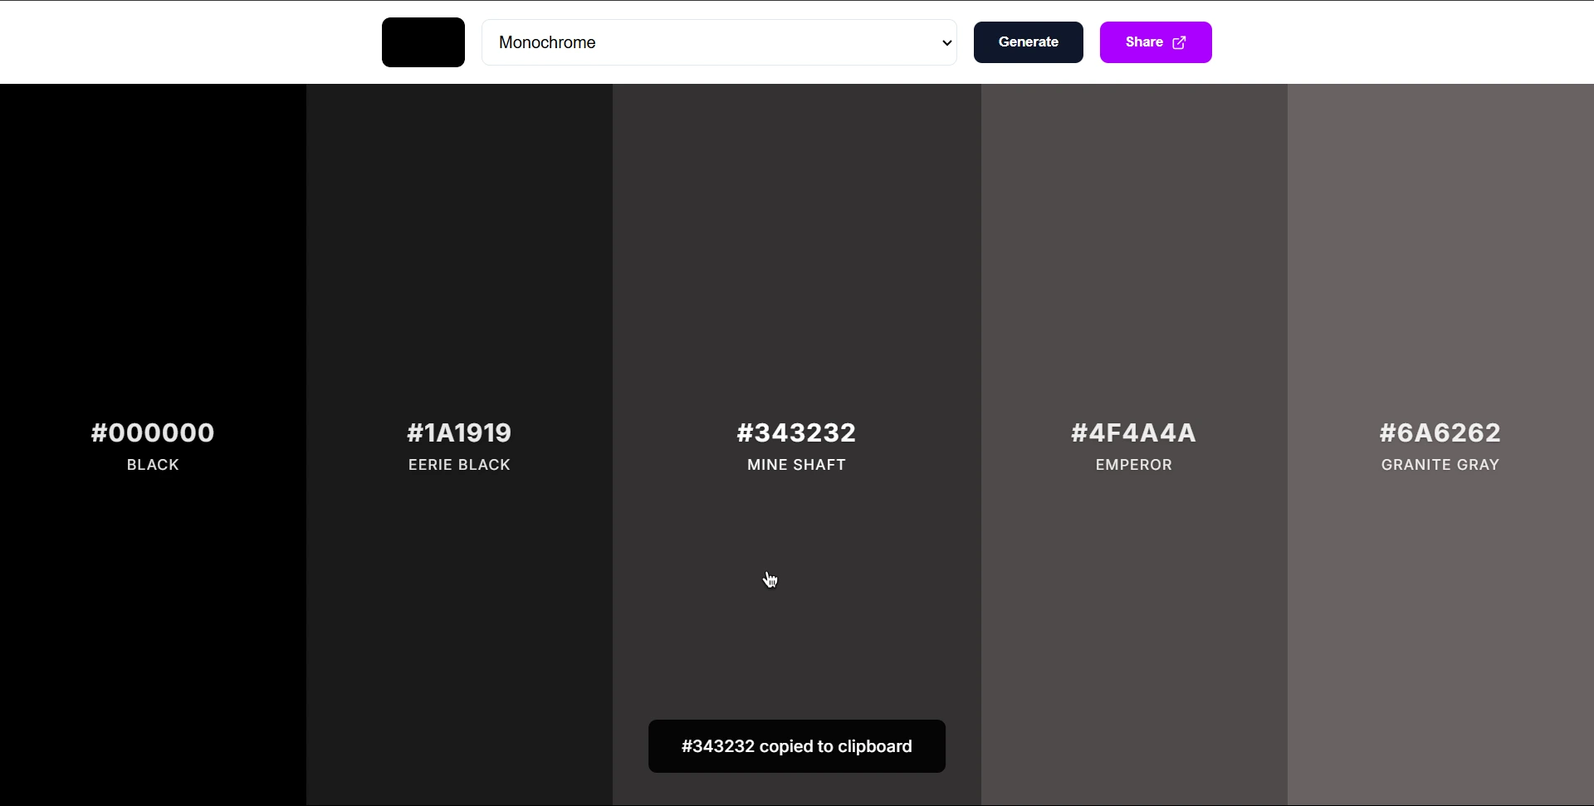The width and height of the screenshot is (1594, 806).
Task: Copy the #343232 hex code
Action: (795, 432)
